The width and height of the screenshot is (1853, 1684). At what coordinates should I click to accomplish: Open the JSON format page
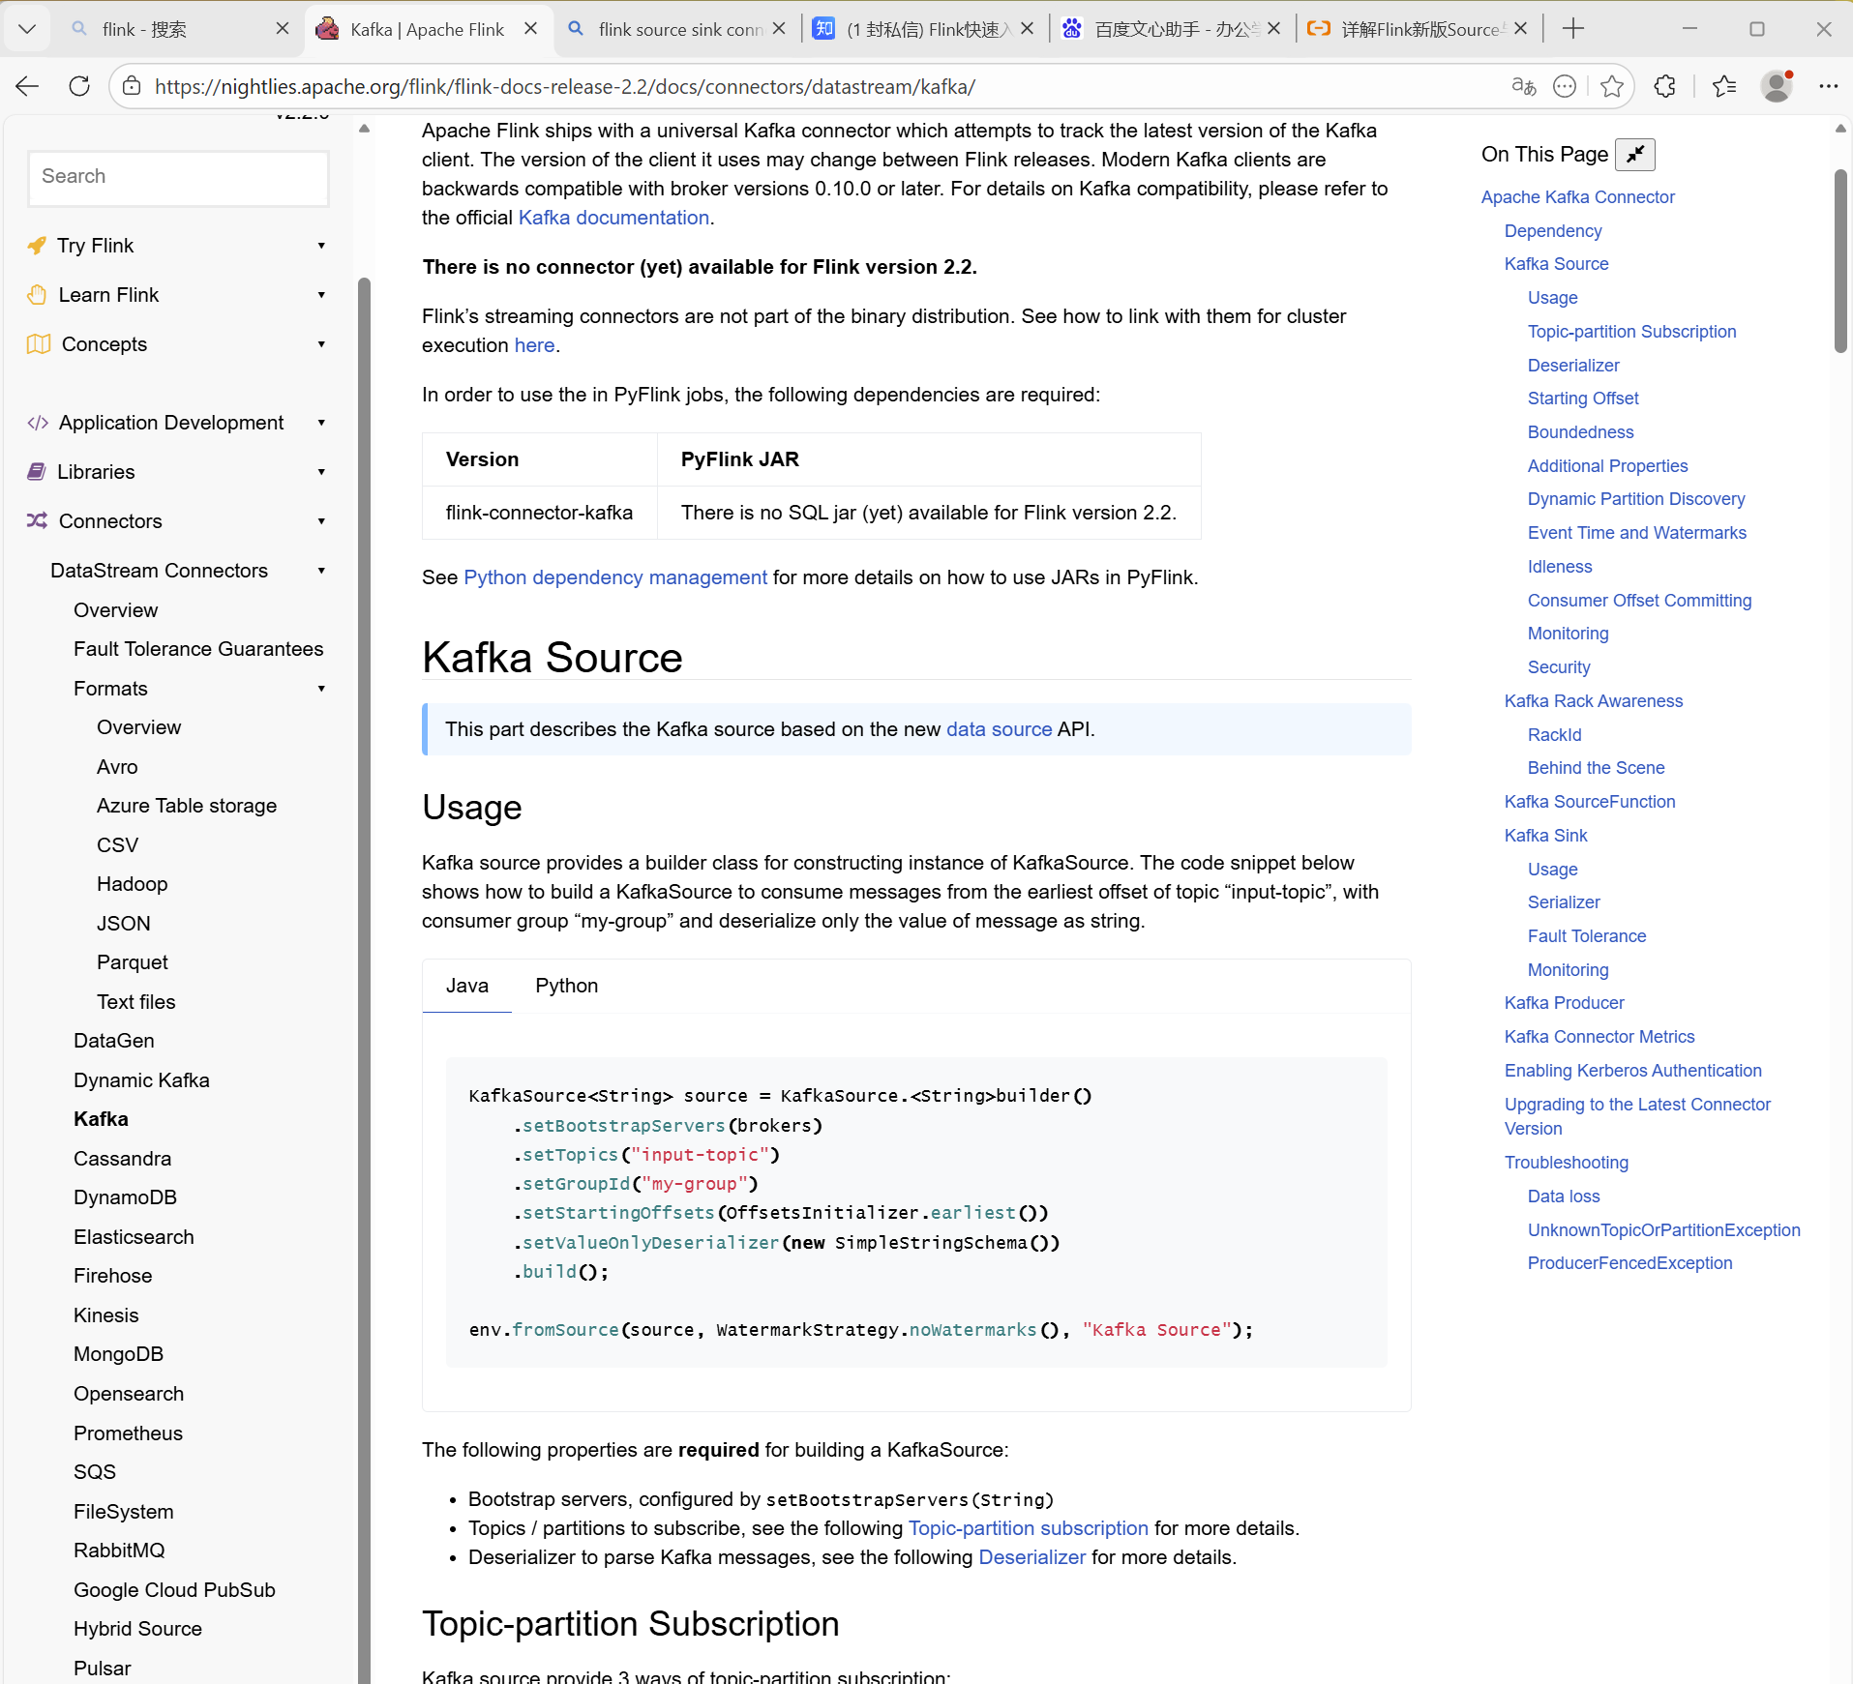point(124,924)
